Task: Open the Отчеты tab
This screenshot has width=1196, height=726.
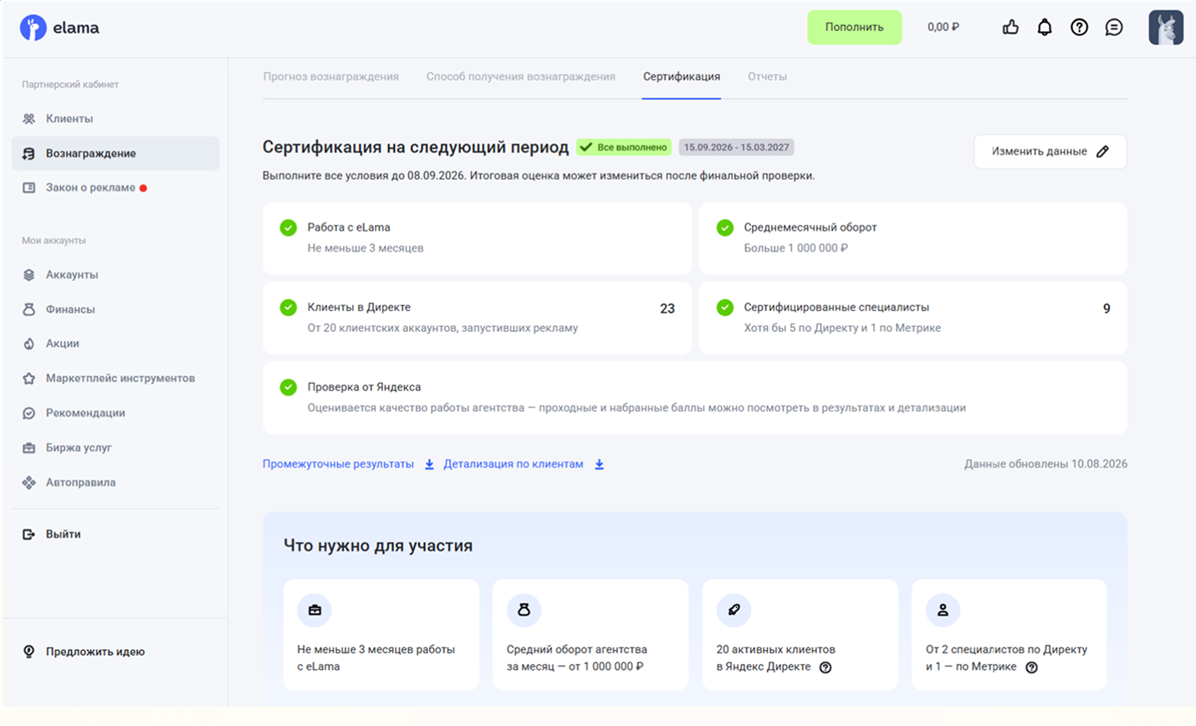Action: (767, 77)
